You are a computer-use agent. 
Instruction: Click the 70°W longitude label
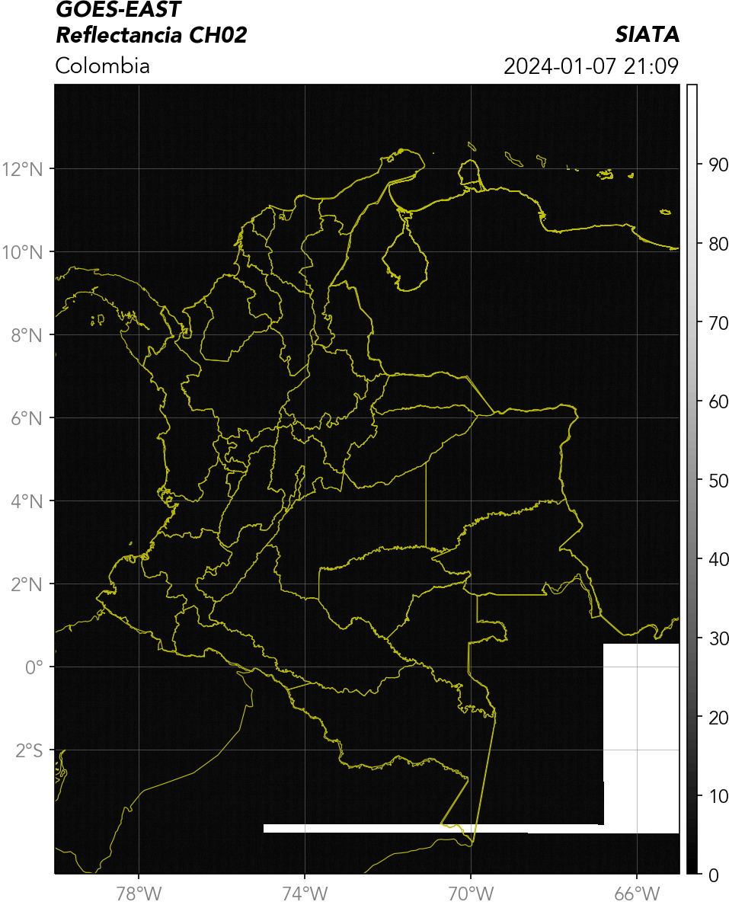(x=471, y=894)
